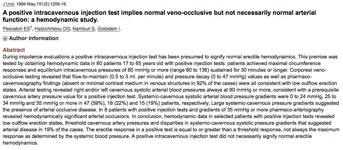Click the first abstract sentence starting 'During impotence evaluations'
This screenshot has width=343, height=150.
(149, 57)
